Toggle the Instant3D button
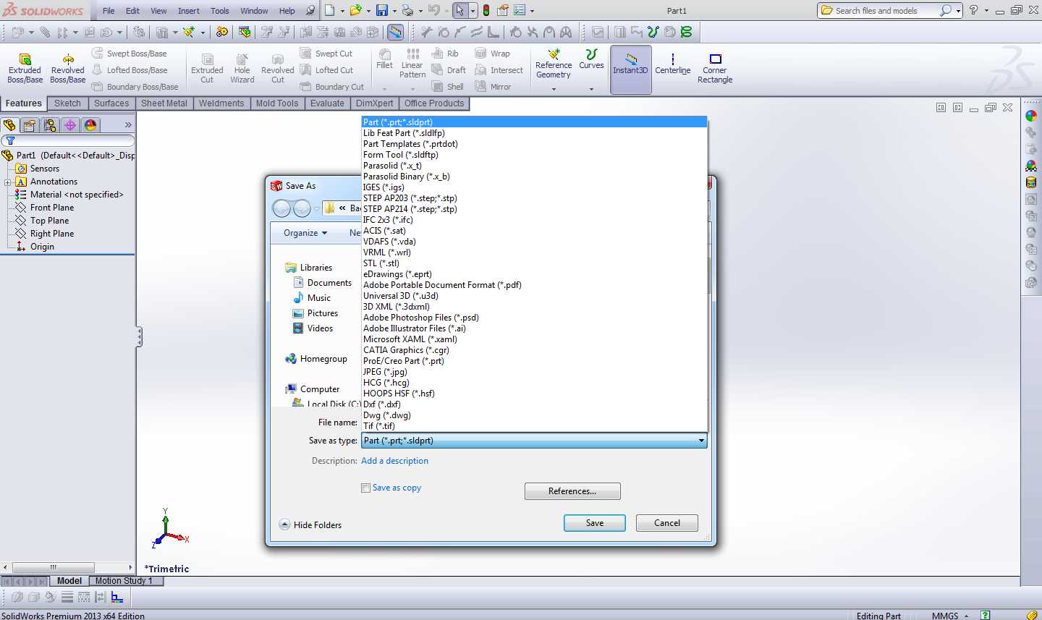 pyautogui.click(x=630, y=69)
